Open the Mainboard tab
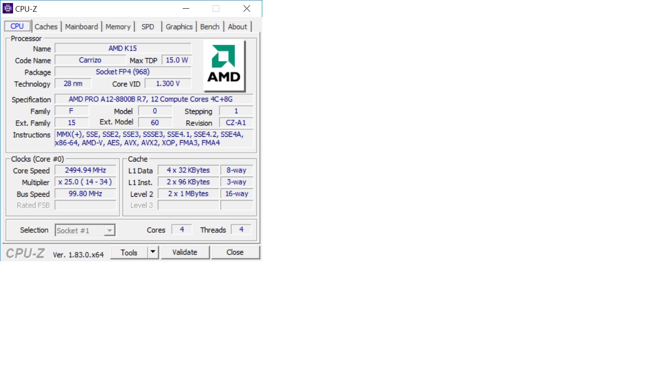 click(81, 27)
